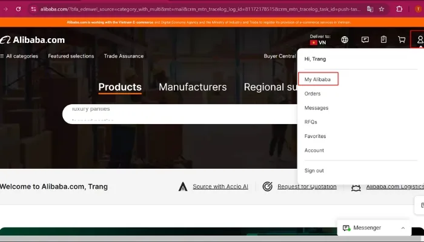Image resolution: width=424 pixels, height=242 pixels.
Task: Click the browser forward arrow
Action: [x=5, y=9]
